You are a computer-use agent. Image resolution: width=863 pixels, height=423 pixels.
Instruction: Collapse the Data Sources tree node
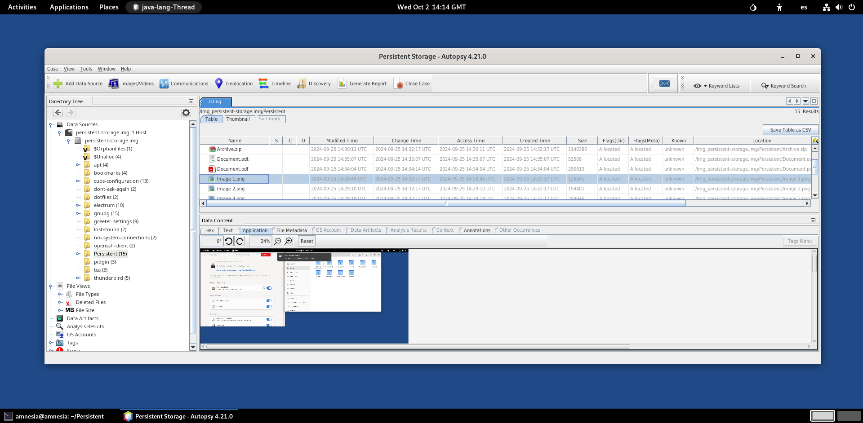point(49,124)
